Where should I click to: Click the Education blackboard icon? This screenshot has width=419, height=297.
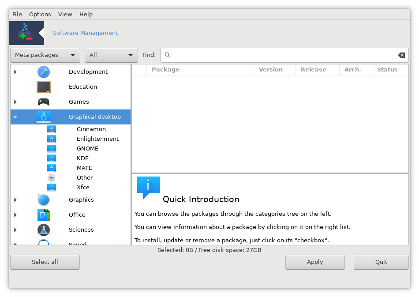(44, 87)
